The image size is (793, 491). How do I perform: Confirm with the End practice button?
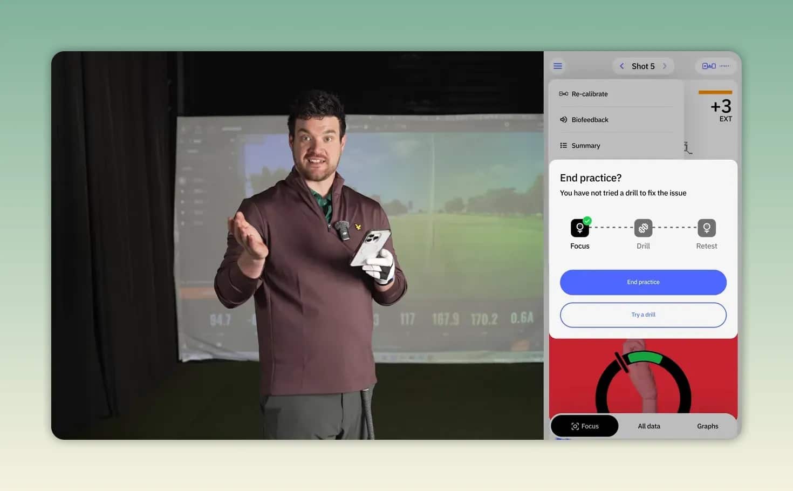point(643,282)
